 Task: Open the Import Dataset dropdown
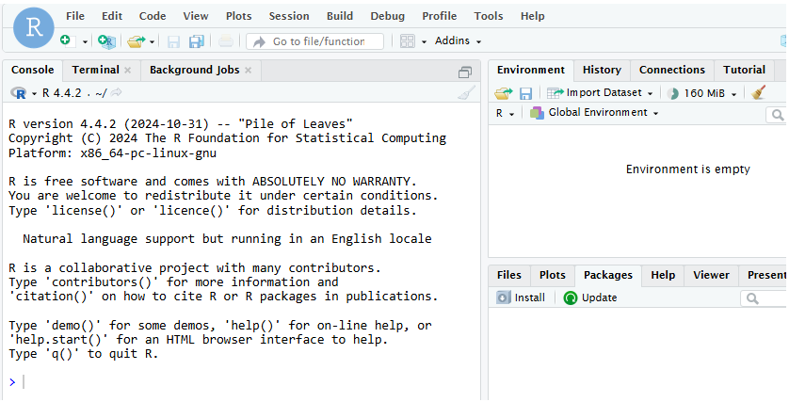[x=600, y=92]
